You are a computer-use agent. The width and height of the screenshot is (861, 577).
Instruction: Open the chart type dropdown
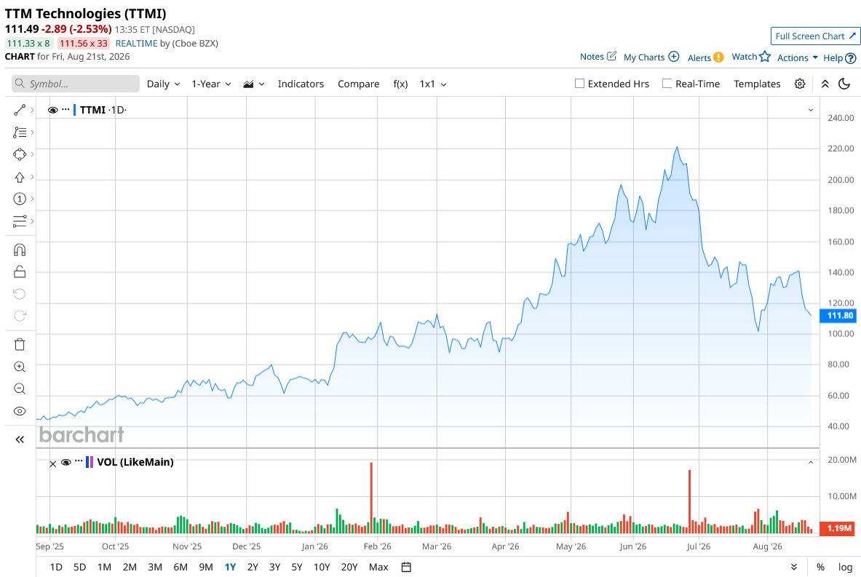[254, 84]
